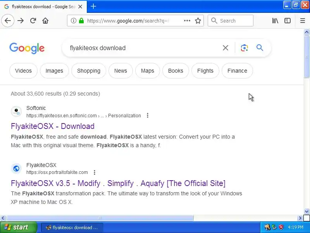
Task: Switch to Shopping results
Action: click(x=89, y=71)
